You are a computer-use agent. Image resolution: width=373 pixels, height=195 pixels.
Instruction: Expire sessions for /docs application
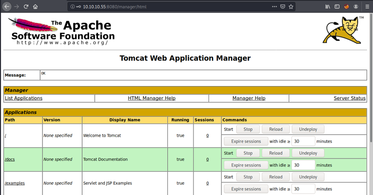246,165
